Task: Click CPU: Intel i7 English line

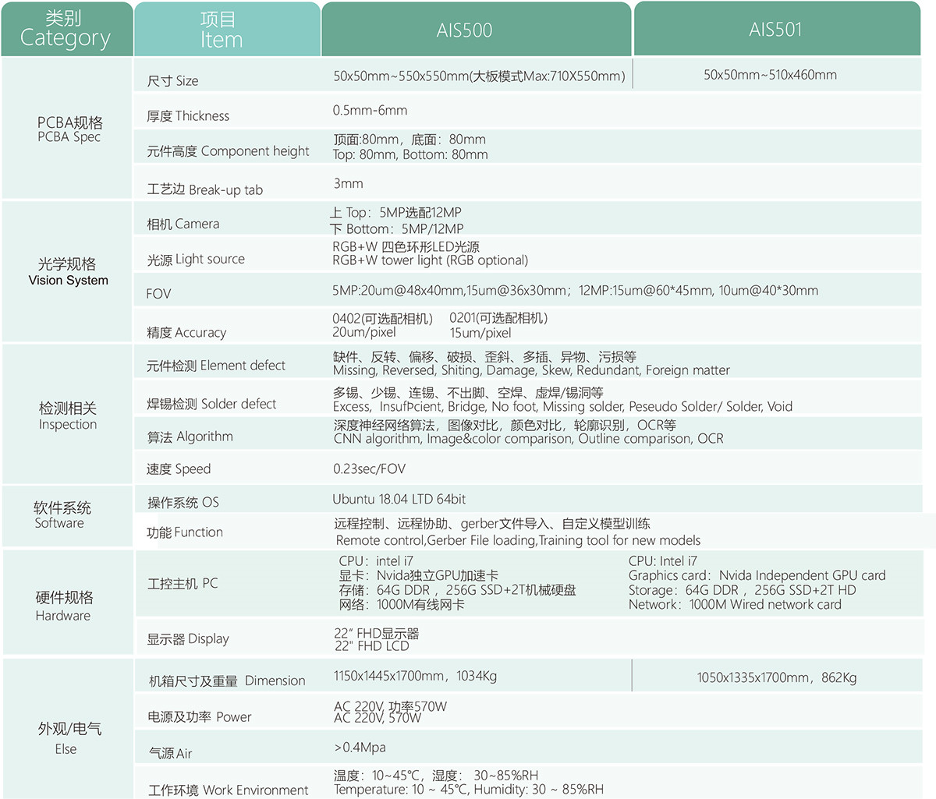Action: [663, 561]
